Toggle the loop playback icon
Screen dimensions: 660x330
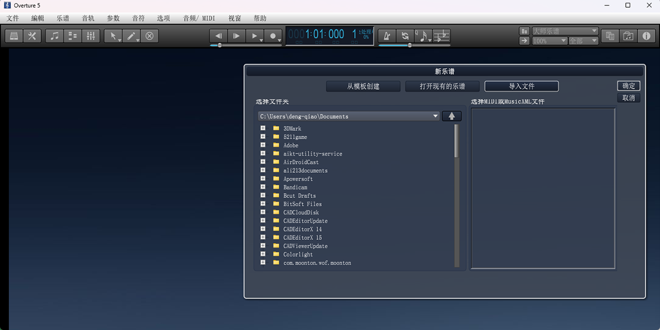405,36
